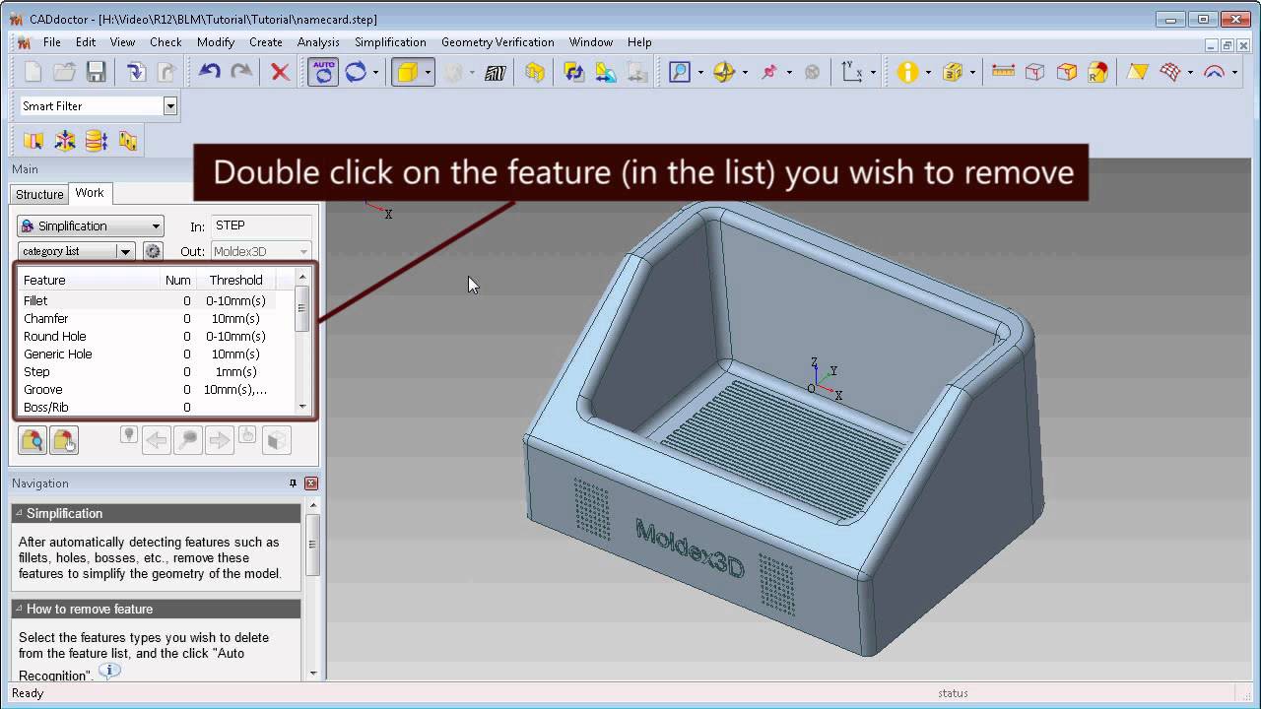Open the Check menu

click(166, 42)
